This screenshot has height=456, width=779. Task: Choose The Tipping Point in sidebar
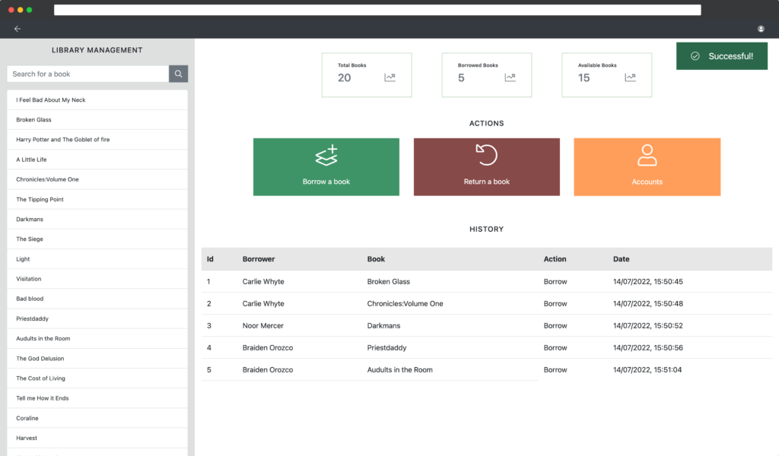pos(40,199)
